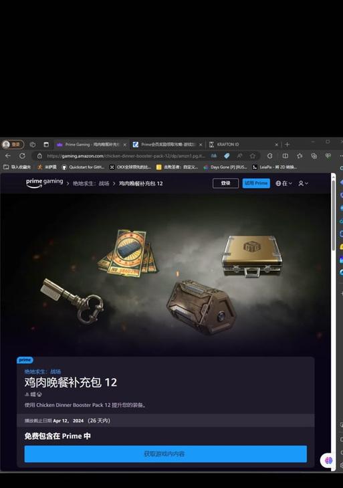
Task: Click the coupon tickets item image
Action: [127, 253]
